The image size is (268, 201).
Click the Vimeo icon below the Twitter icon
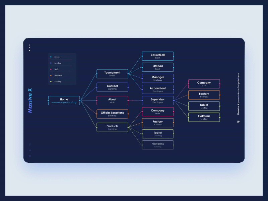pos(30,156)
